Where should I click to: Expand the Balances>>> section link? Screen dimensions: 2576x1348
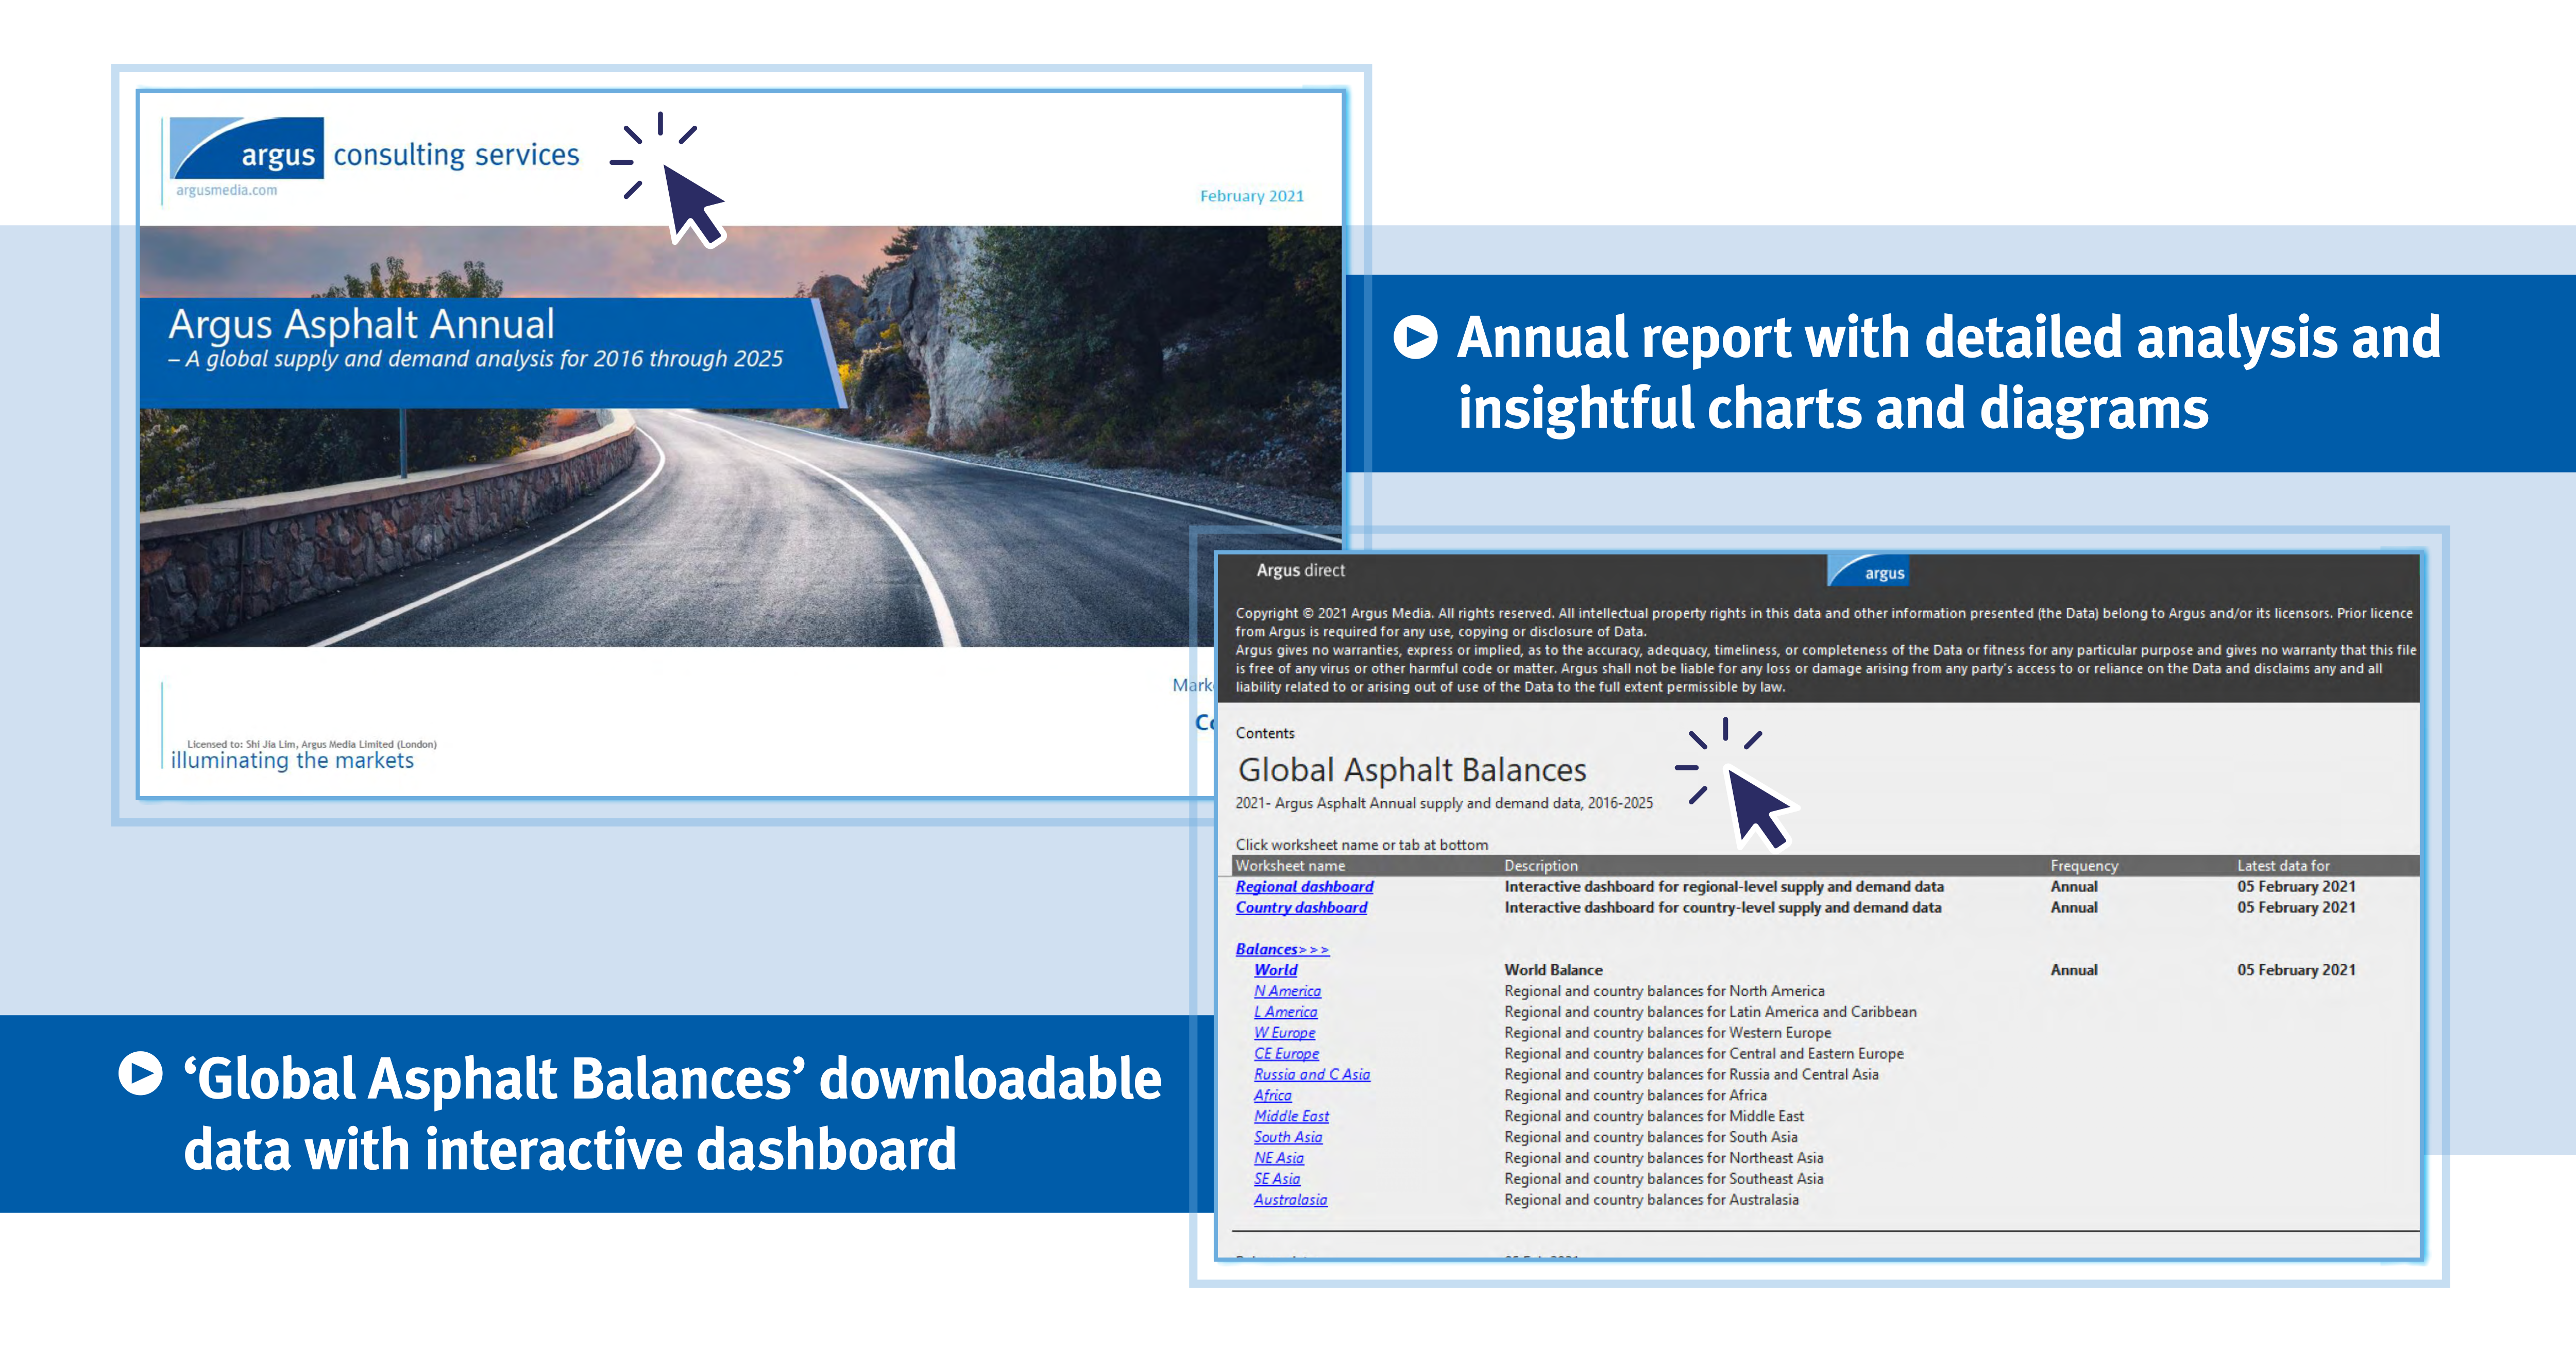click(1282, 949)
